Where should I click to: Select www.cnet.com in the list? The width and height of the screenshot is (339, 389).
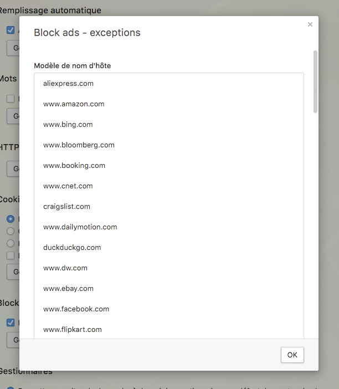click(x=169, y=186)
